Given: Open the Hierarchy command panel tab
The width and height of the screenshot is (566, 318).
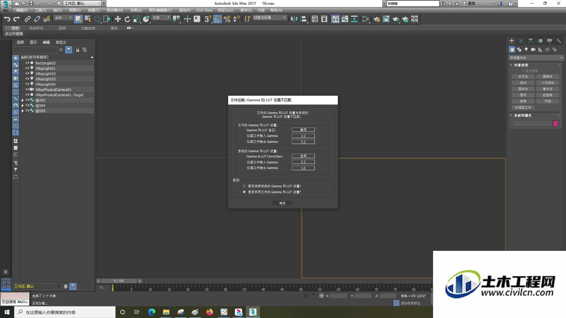Looking at the screenshot, I should [x=531, y=41].
